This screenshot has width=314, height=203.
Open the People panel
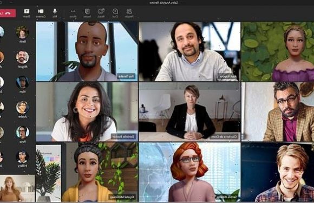[x=129, y=13]
